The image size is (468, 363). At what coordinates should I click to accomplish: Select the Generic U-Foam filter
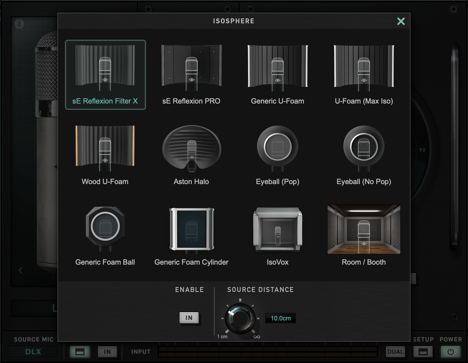point(278,75)
